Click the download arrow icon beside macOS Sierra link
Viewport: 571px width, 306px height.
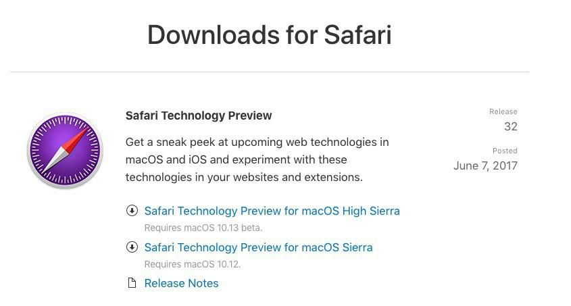pyautogui.click(x=132, y=247)
